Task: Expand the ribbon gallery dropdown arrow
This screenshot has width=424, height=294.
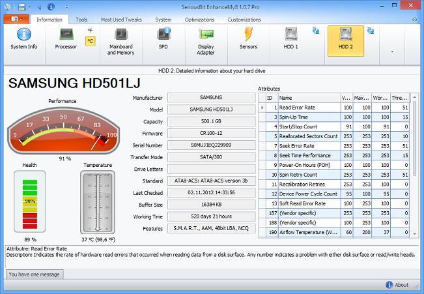Action: click(x=392, y=51)
